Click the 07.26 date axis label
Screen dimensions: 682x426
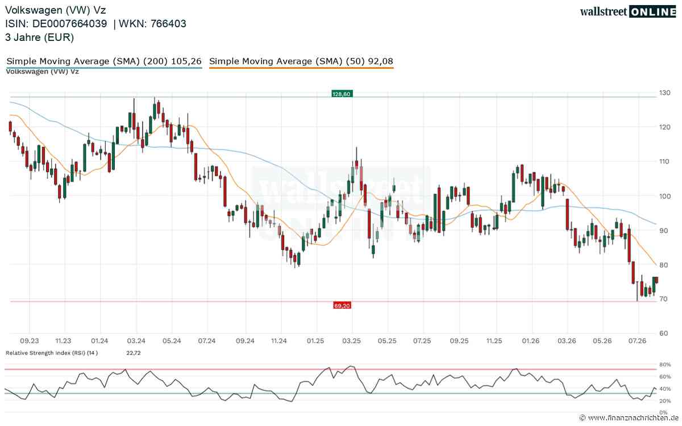638,341
